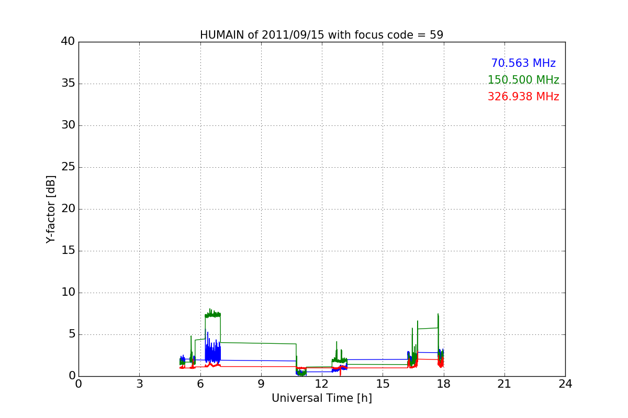Select the red 326.938 MHz legend label
628x418 pixels.
coord(523,97)
